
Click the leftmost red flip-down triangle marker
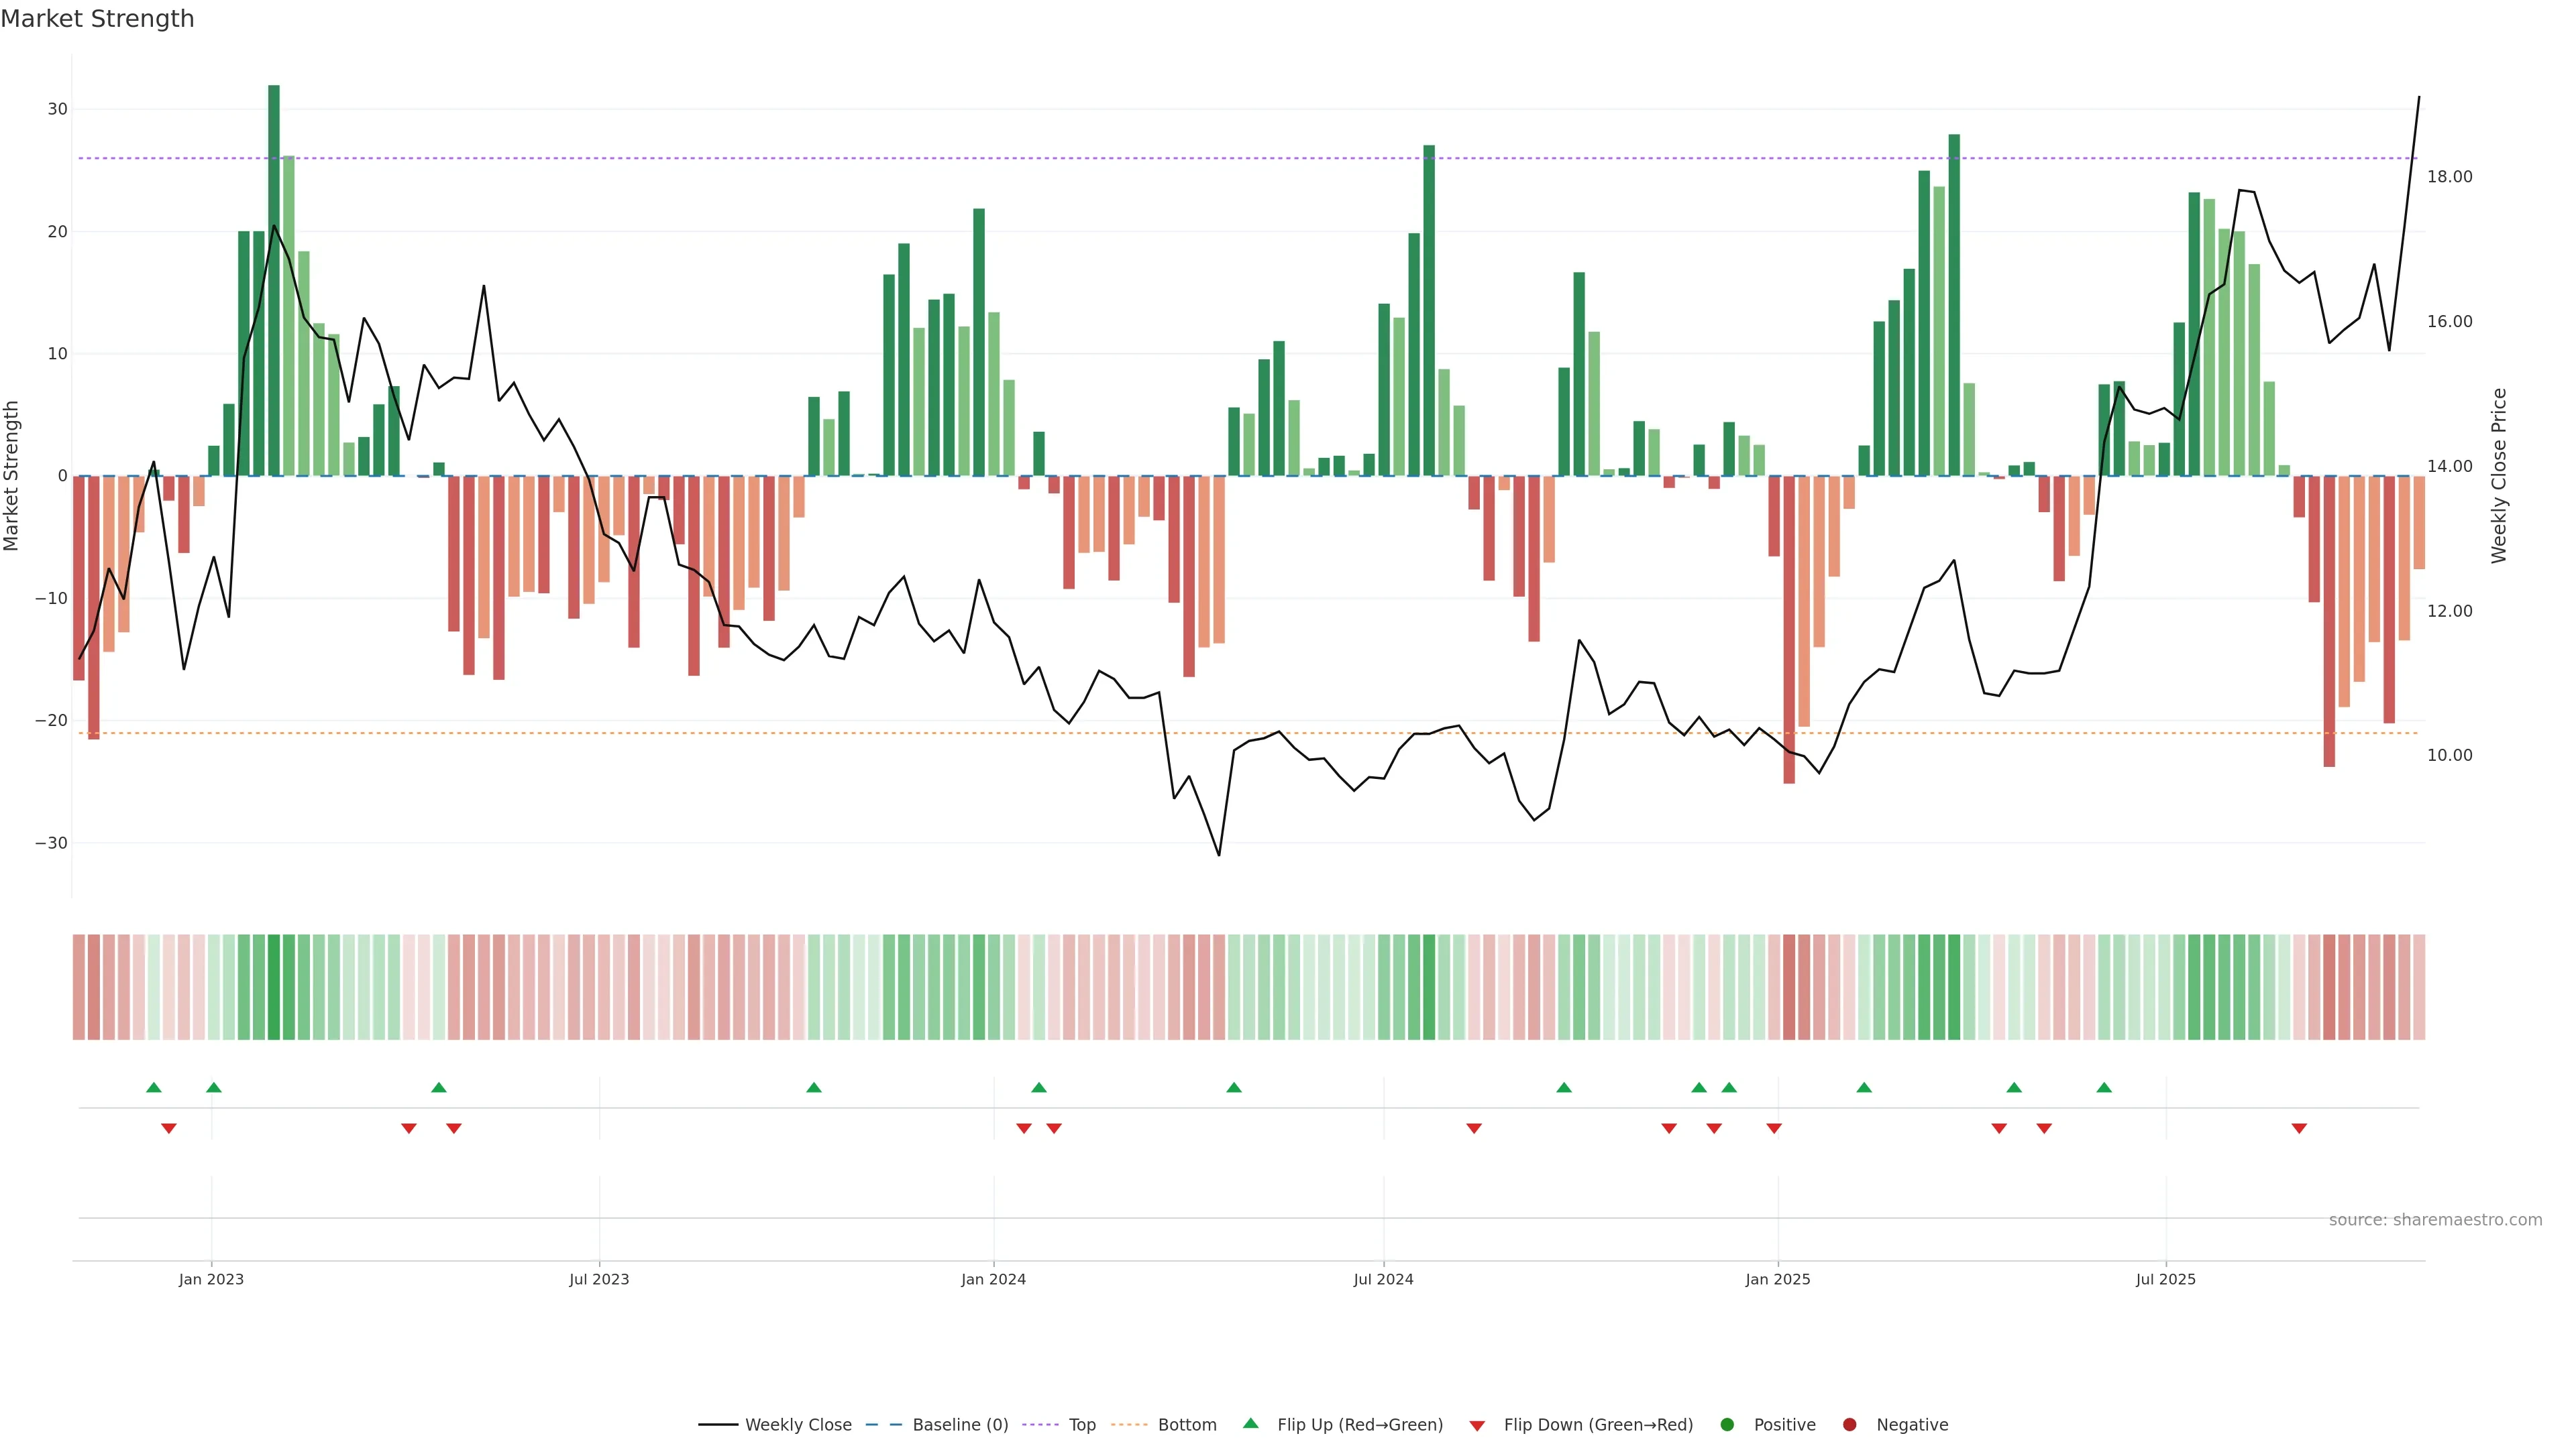click(x=168, y=1128)
